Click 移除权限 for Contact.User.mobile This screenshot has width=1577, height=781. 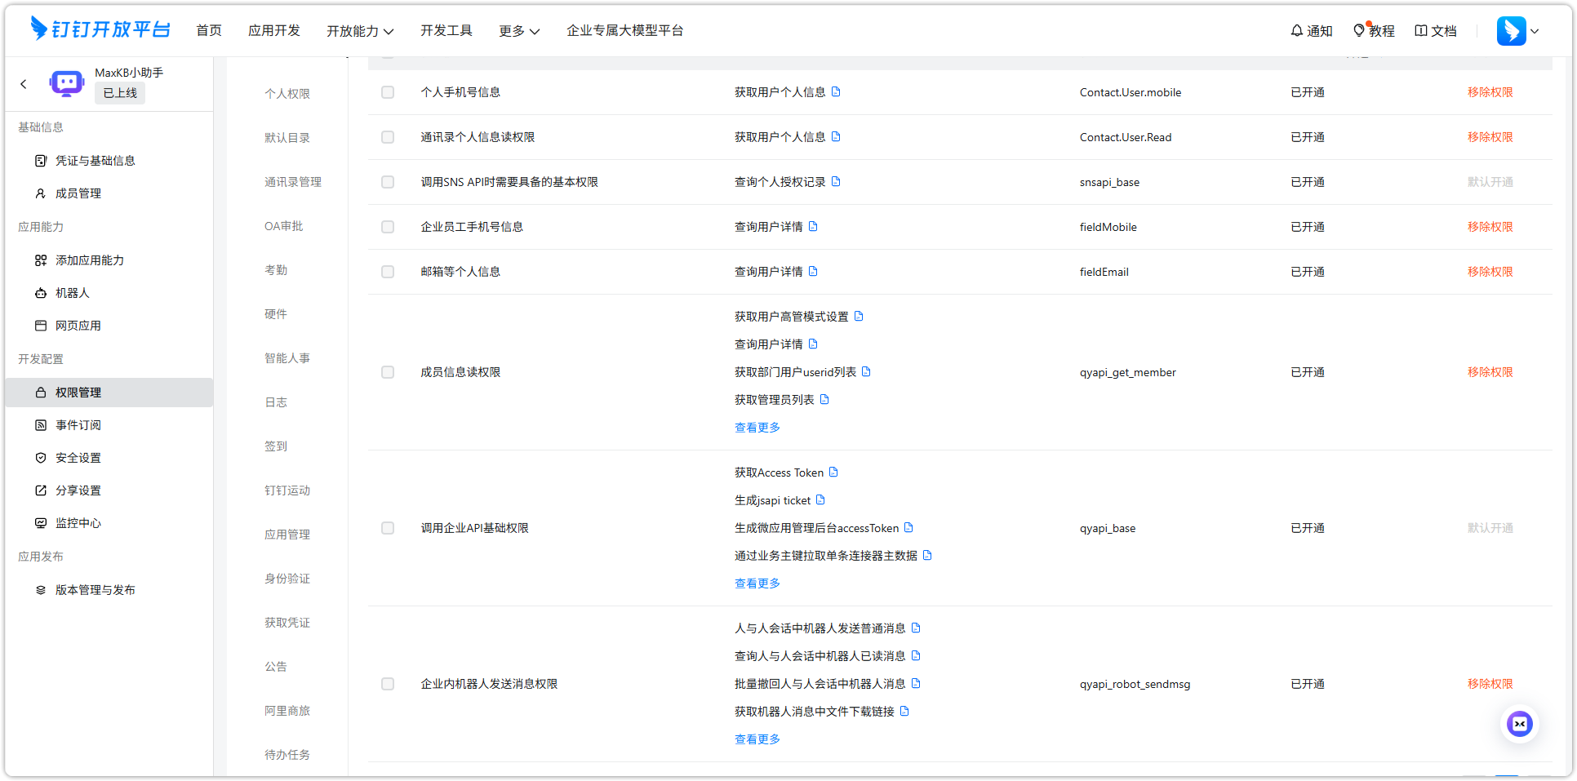pyautogui.click(x=1490, y=92)
